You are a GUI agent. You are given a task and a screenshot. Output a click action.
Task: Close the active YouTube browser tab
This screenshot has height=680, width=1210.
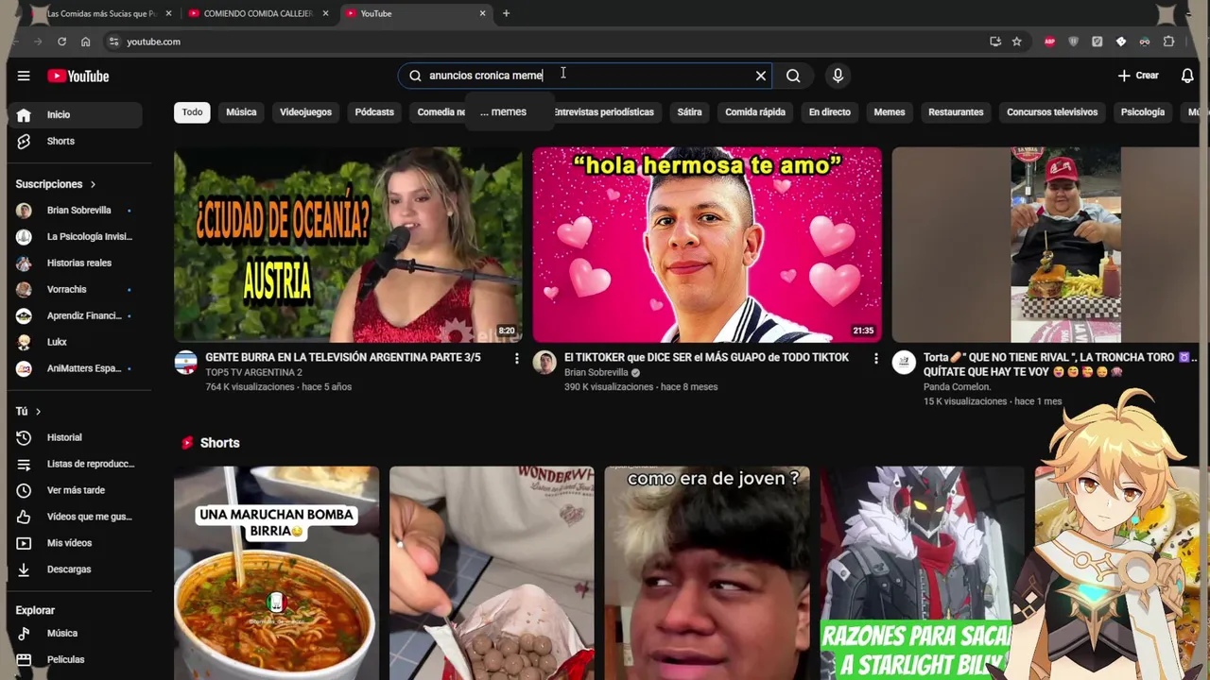click(x=482, y=13)
